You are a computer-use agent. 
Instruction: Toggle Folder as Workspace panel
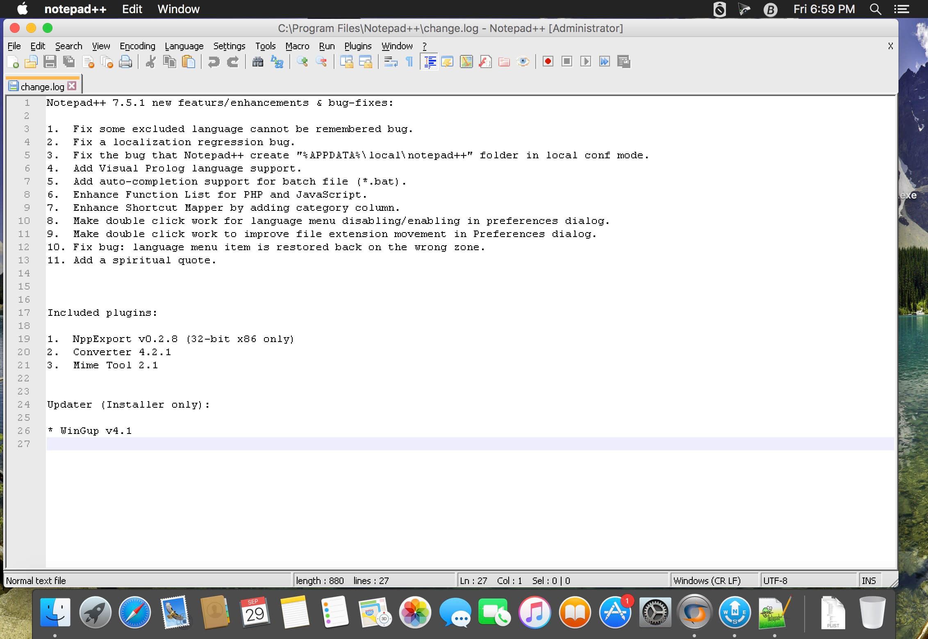[504, 62]
